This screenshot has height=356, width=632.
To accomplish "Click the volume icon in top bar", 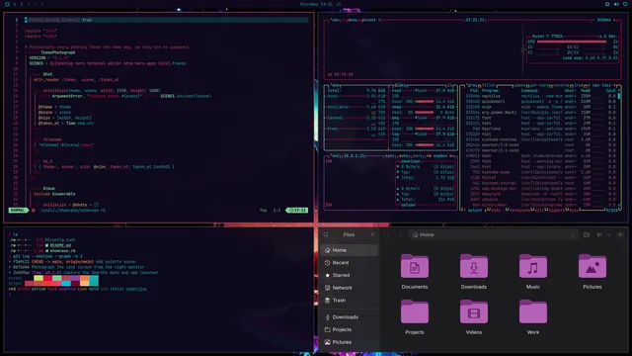I will pyautogui.click(x=616, y=4).
